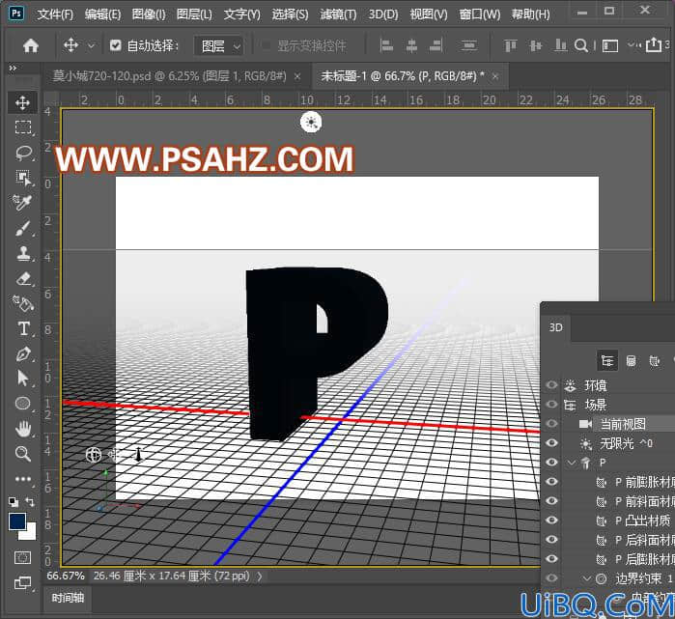Screen dimensions: 675x619
Task: Toggle Quick Mask mode
Action: [x=22, y=558]
